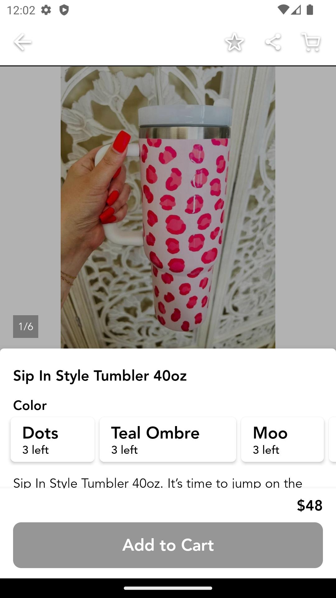Tap the $48 price label
This screenshot has width=336, height=598.
[310, 505]
